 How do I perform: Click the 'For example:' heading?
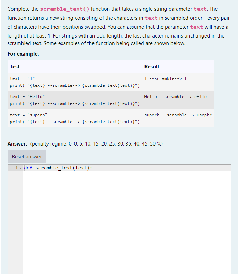[23, 54]
